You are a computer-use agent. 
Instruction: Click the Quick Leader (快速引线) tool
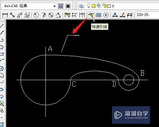(91, 15)
